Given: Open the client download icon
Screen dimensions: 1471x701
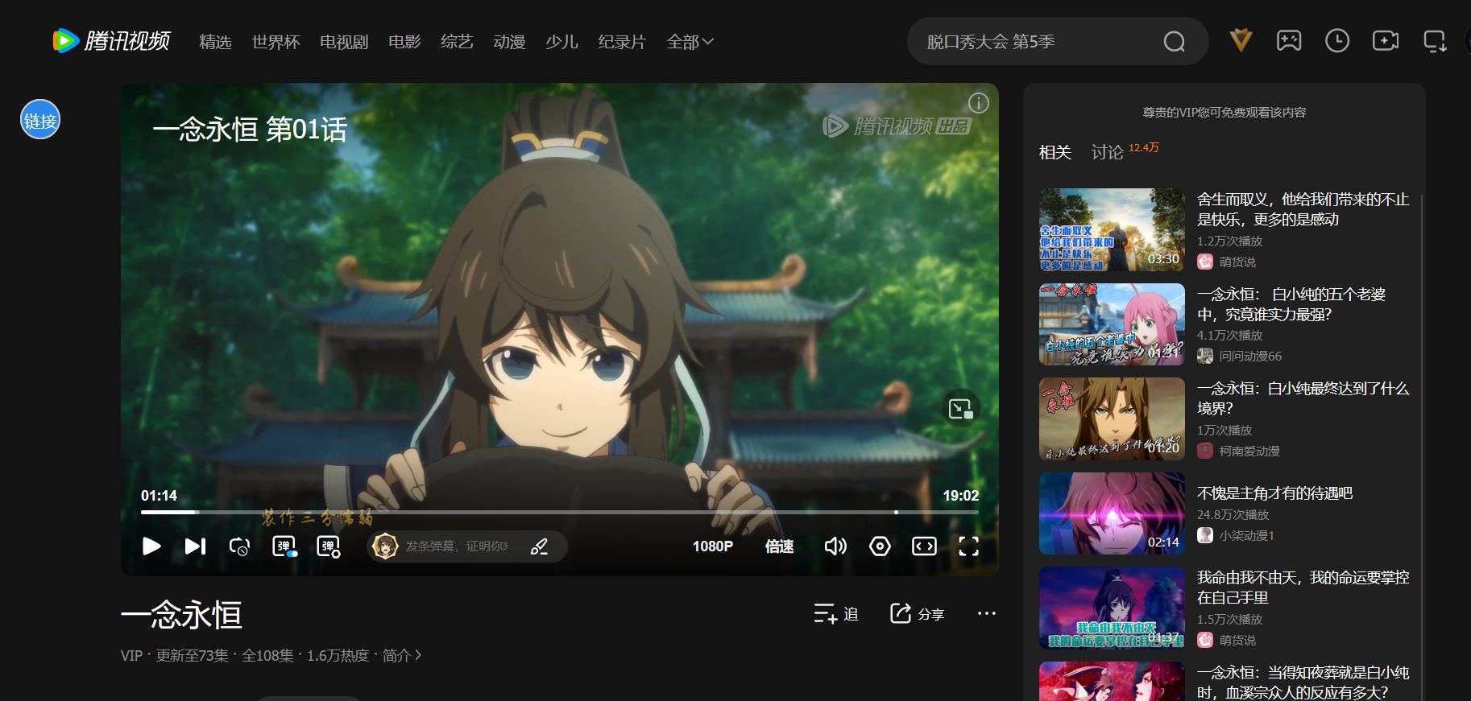Looking at the screenshot, I should [x=1435, y=41].
